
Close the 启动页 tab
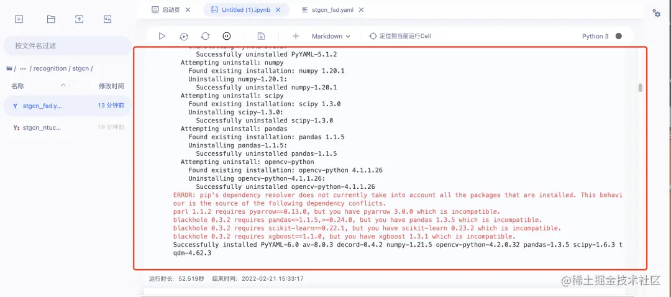188,10
